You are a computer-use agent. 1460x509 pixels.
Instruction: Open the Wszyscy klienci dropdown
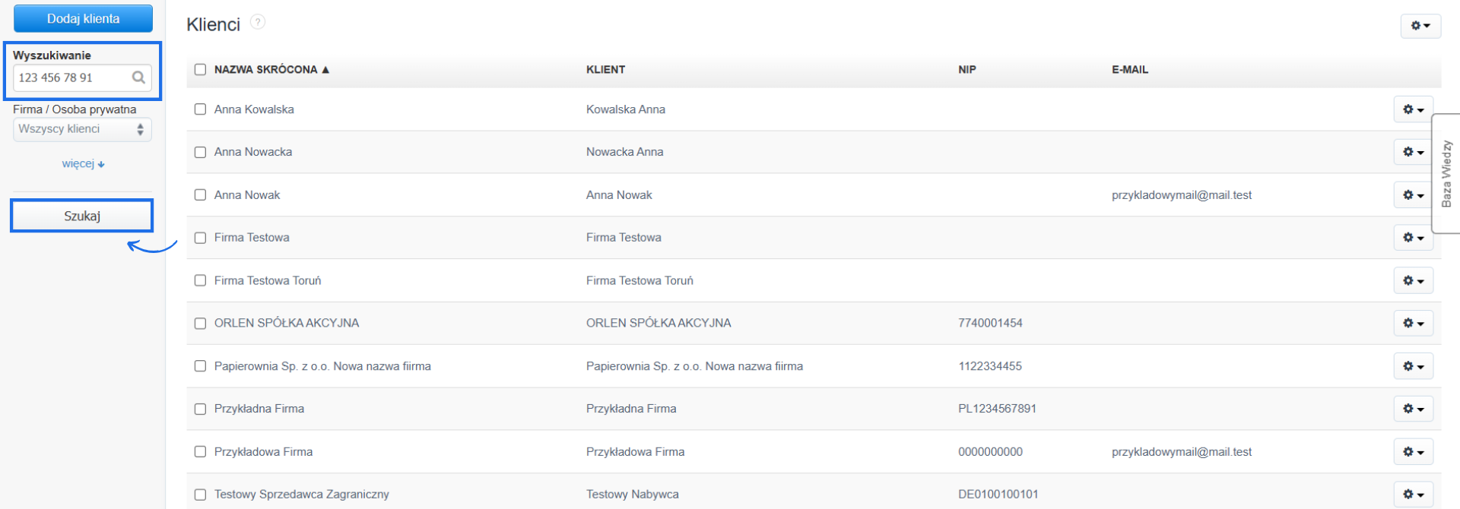point(82,129)
